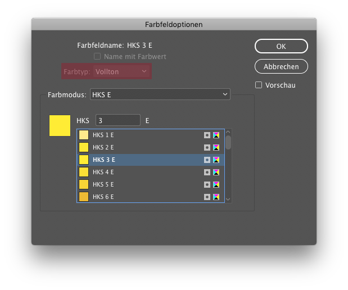
Task: Click the HKS number input field
Action: [118, 120]
